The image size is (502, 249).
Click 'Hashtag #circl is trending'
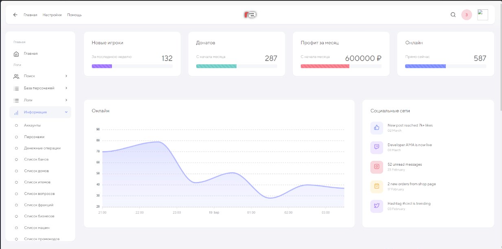[x=409, y=204]
